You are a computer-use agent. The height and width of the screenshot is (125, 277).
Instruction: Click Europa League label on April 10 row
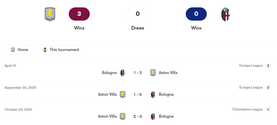(x=251, y=66)
